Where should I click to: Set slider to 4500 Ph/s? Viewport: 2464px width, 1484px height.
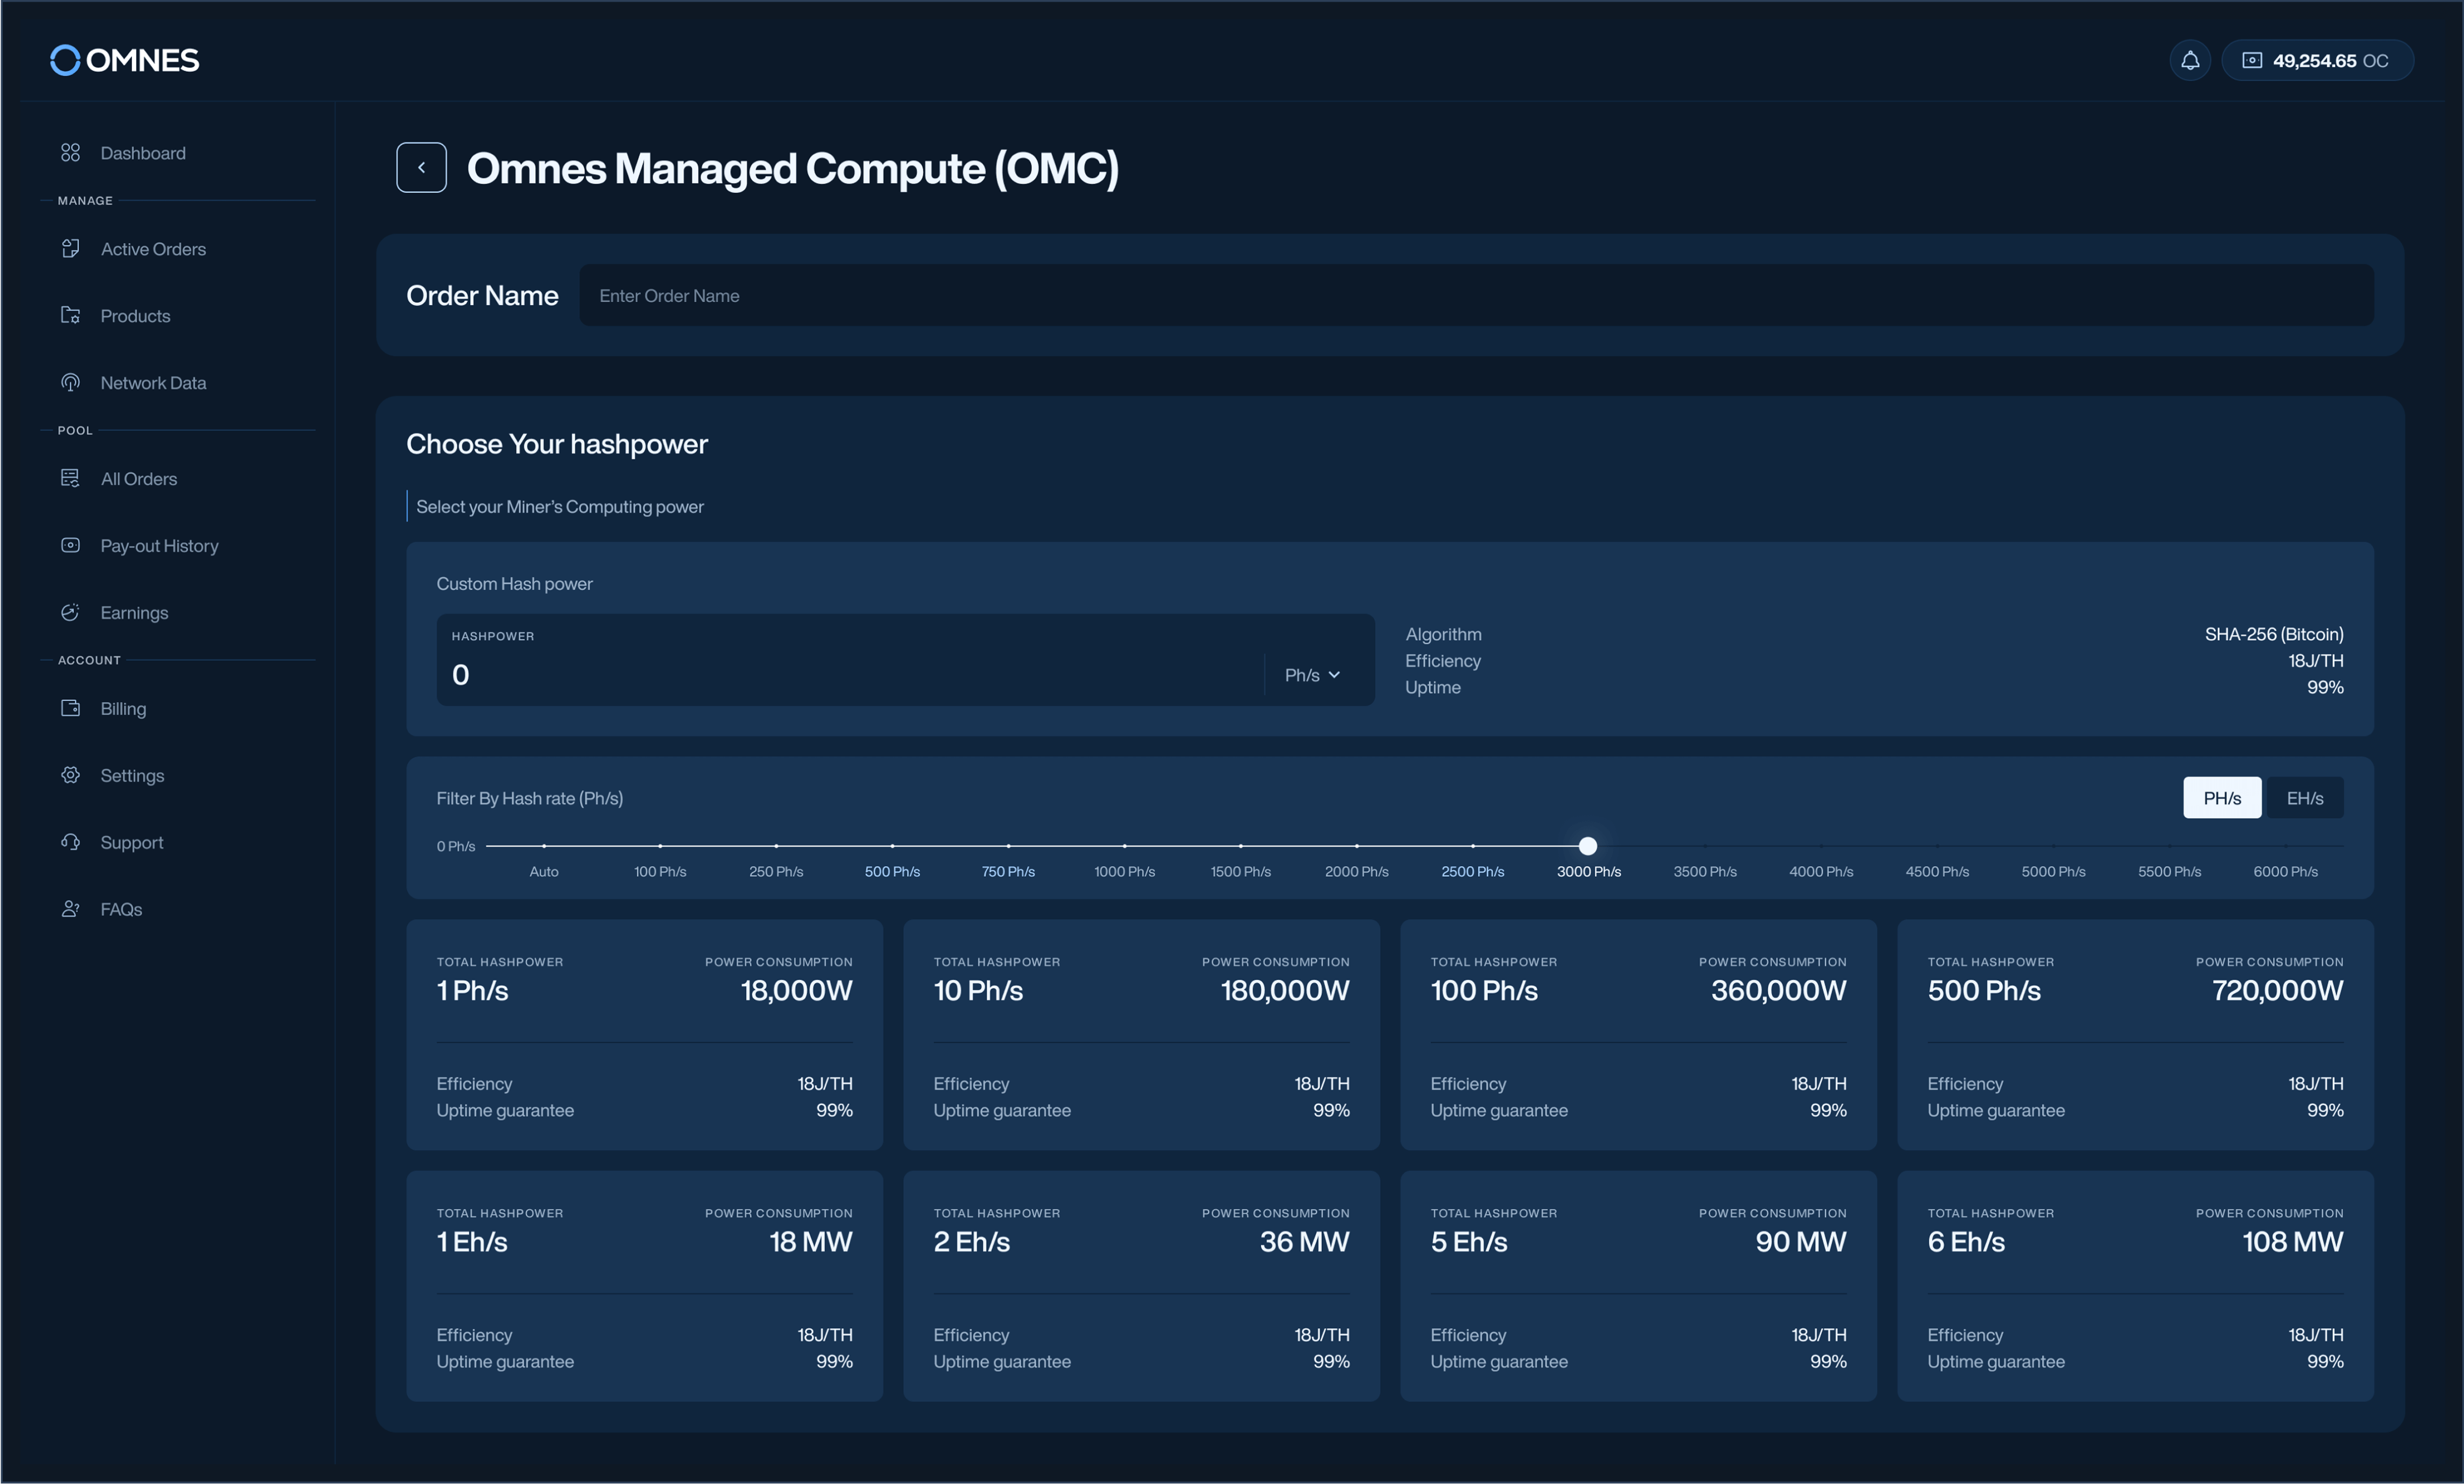coord(1937,872)
